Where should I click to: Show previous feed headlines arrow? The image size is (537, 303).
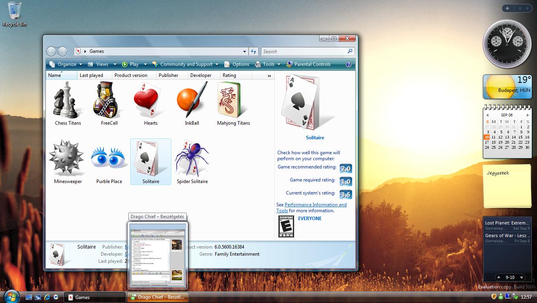[x=498, y=277]
